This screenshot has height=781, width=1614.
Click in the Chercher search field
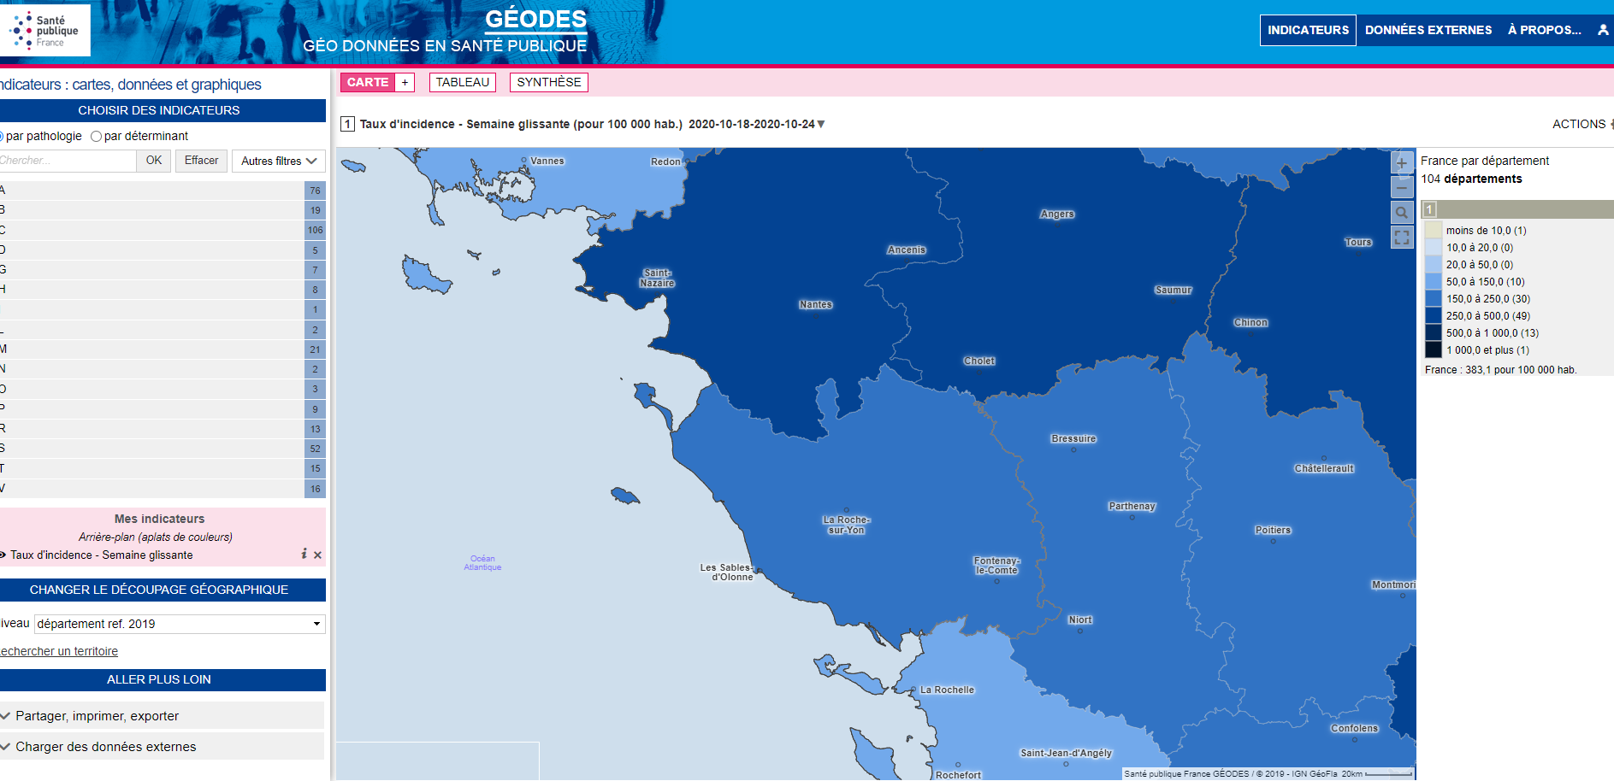(x=67, y=161)
